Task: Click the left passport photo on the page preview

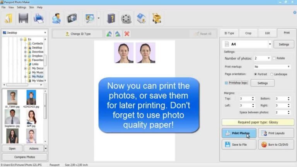Action: (124, 53)
